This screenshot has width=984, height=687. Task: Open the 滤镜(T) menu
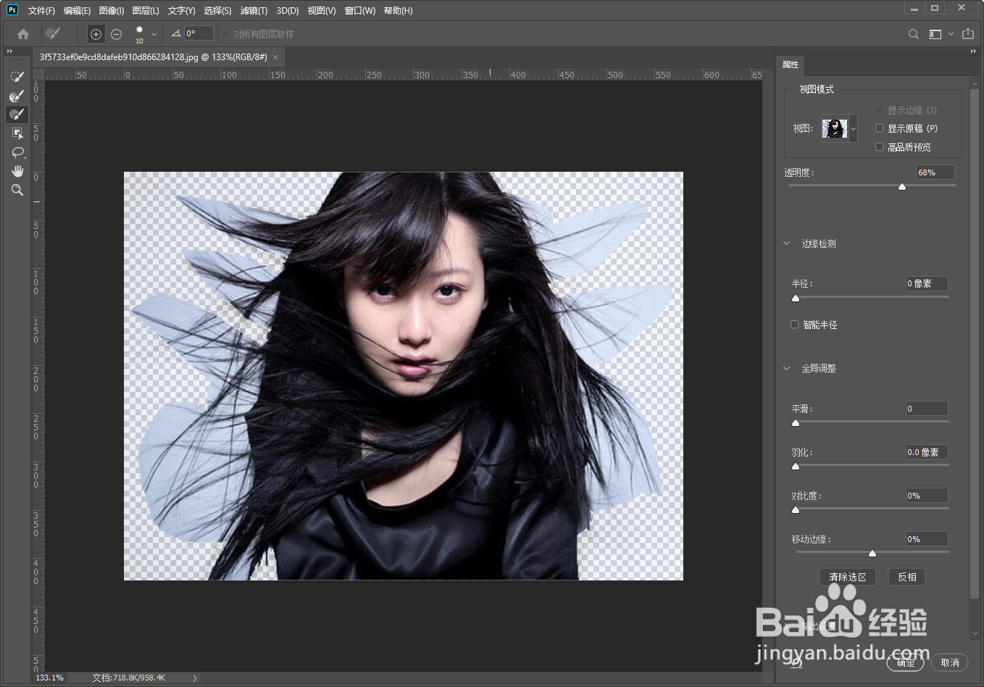click(x=254, y=10)
